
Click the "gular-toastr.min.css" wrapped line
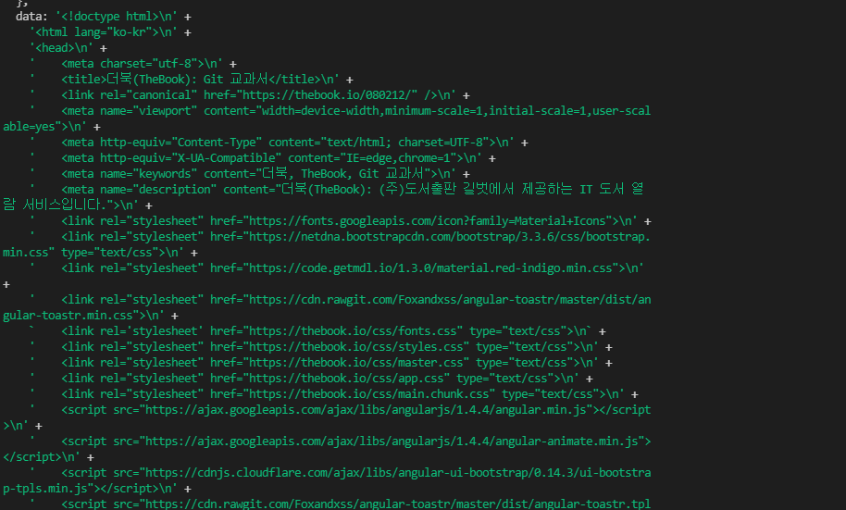pyautogui.click(x=91, y=316)
